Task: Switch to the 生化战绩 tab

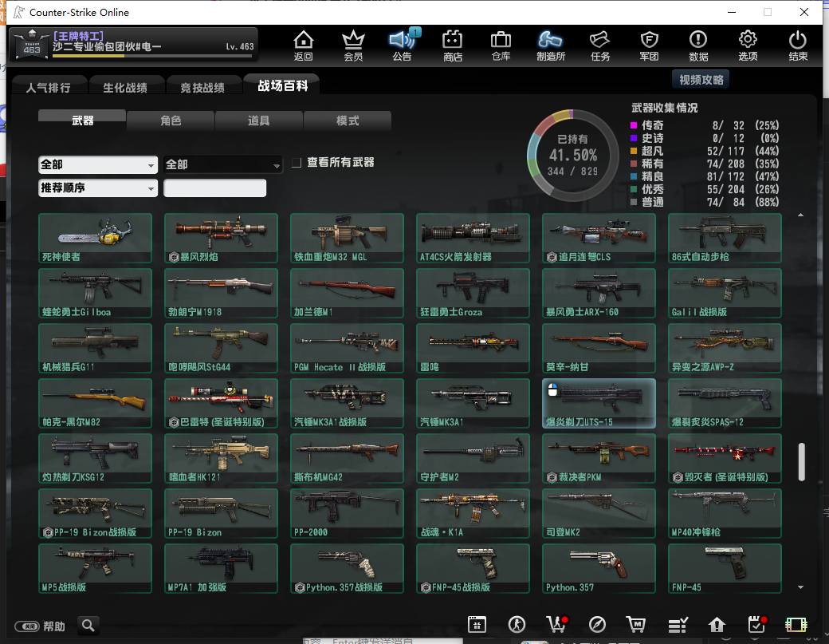Action: 125,87
